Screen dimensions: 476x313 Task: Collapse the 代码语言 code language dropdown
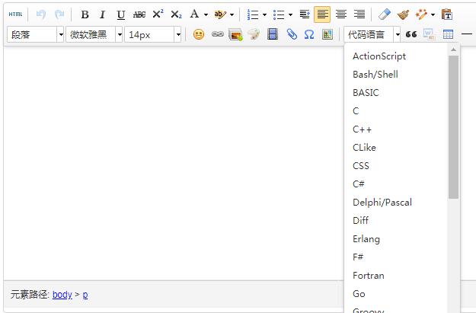(x=372, y=34)
